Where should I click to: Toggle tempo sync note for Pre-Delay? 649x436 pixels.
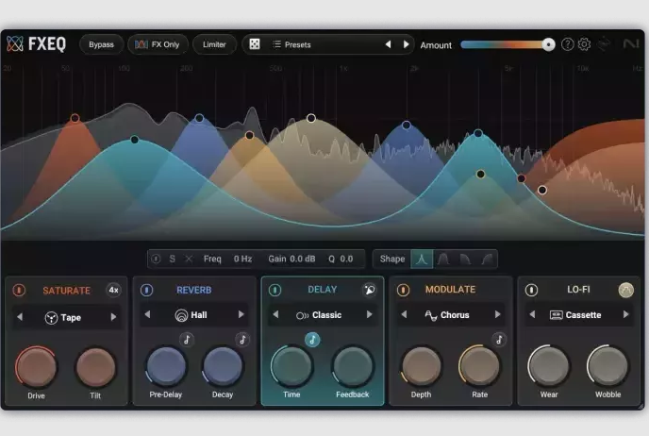[x=187, y=340]
